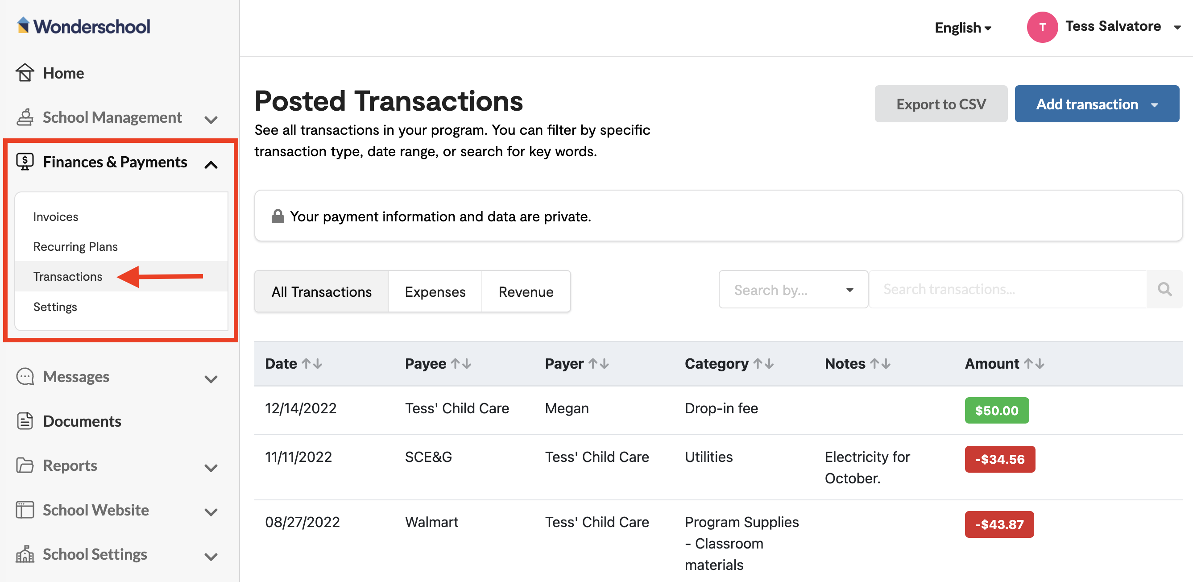Open the Home house icon
The width and height of the screenshot is (1193, 582).
(x=25, y=73)
